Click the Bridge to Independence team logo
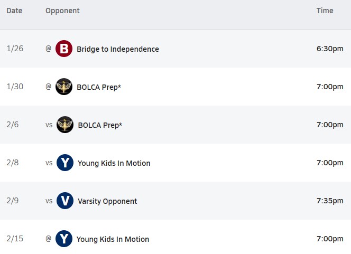Screen dimensions: 351x254 pos(64,49)
